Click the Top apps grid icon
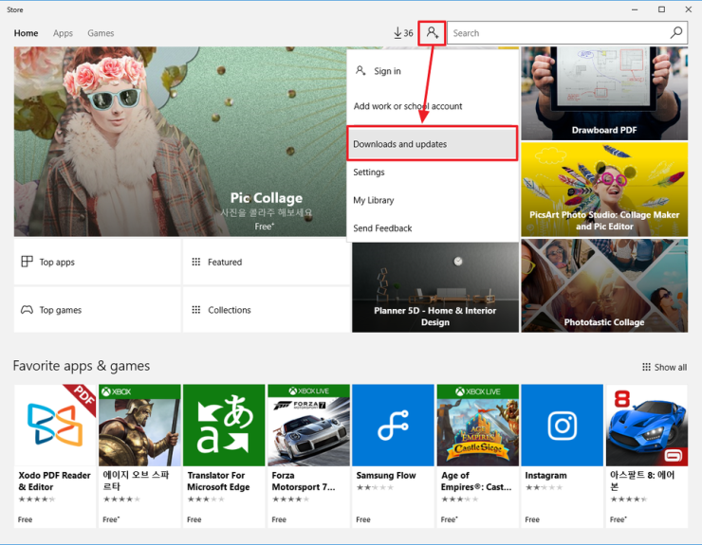 (x=27, y=262)
